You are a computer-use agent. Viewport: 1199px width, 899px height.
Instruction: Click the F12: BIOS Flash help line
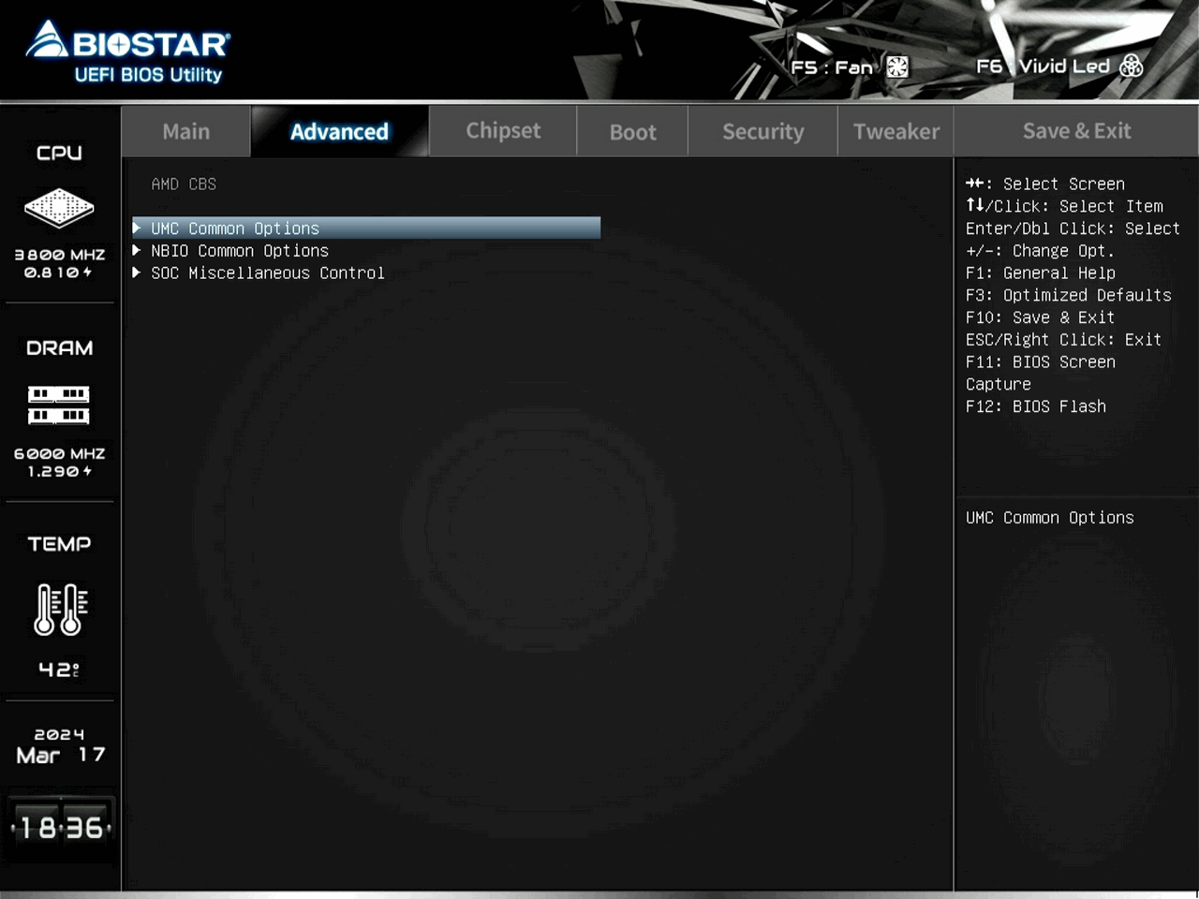tap(1036, 407)
